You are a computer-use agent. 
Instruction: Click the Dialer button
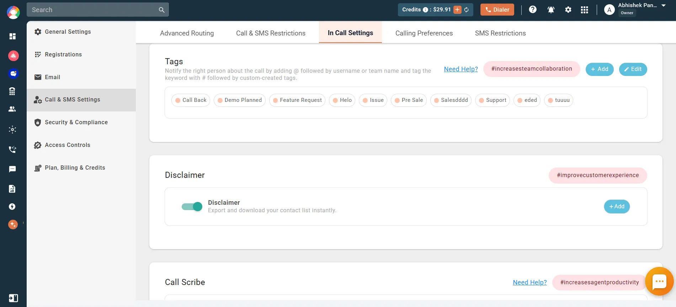tap(497, 10)
